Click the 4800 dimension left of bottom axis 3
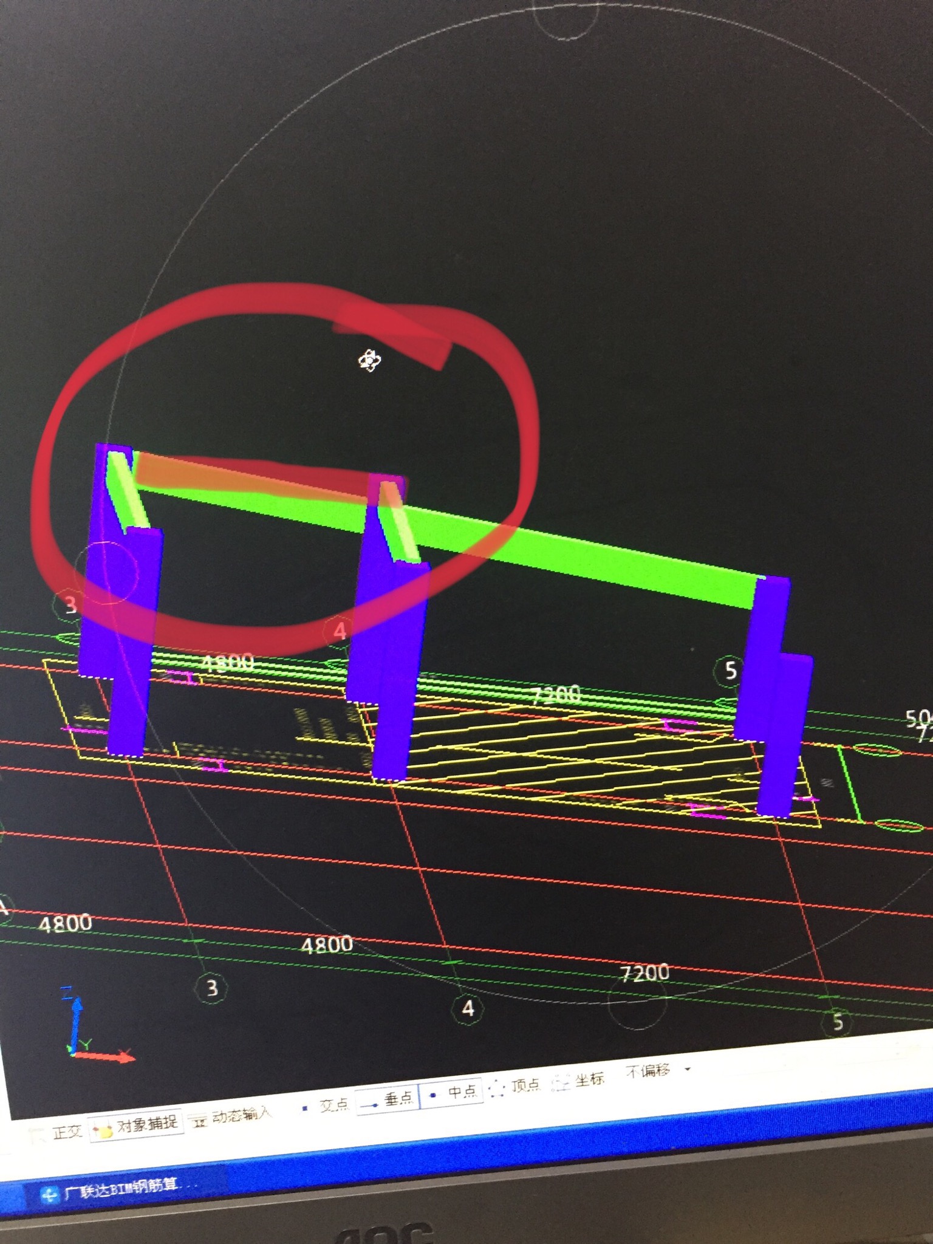Image resolution: width=933 pixels, height=1244 pixels. [x=66, y=924]
